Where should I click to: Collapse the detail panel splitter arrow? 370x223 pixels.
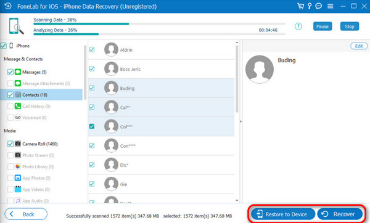click(x=241, y=121)
